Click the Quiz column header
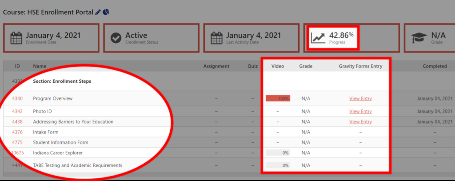 coord(252,66)
